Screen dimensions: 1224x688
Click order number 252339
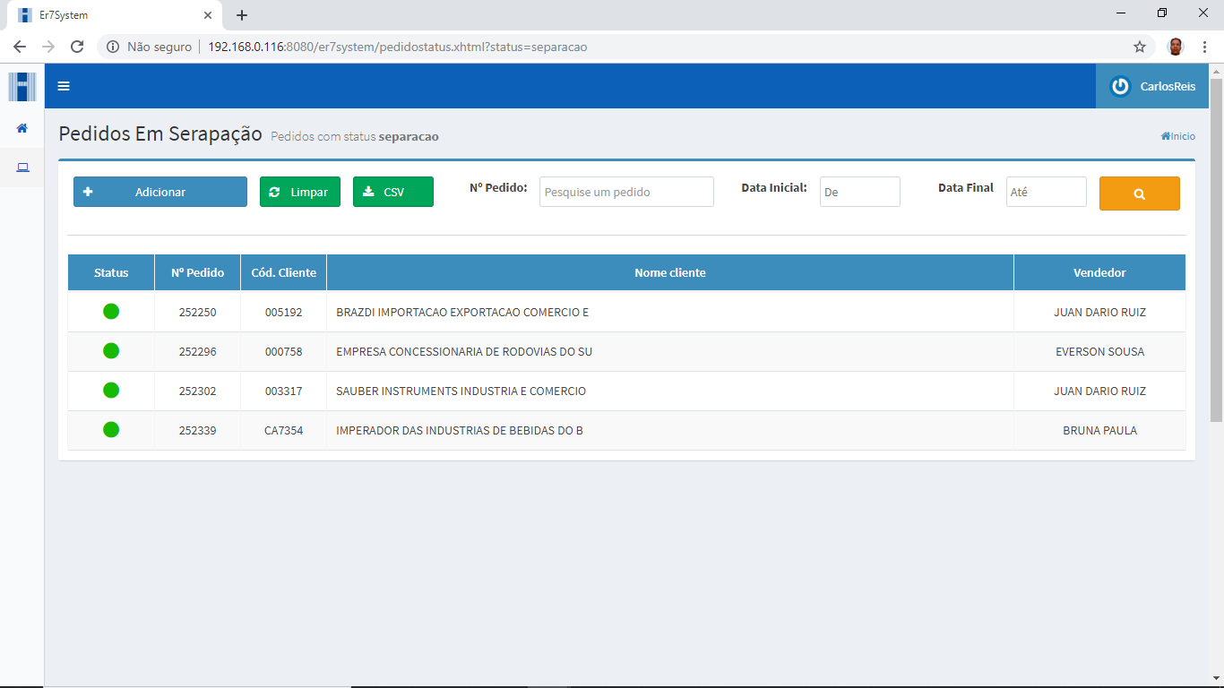(x=197, y=431)
